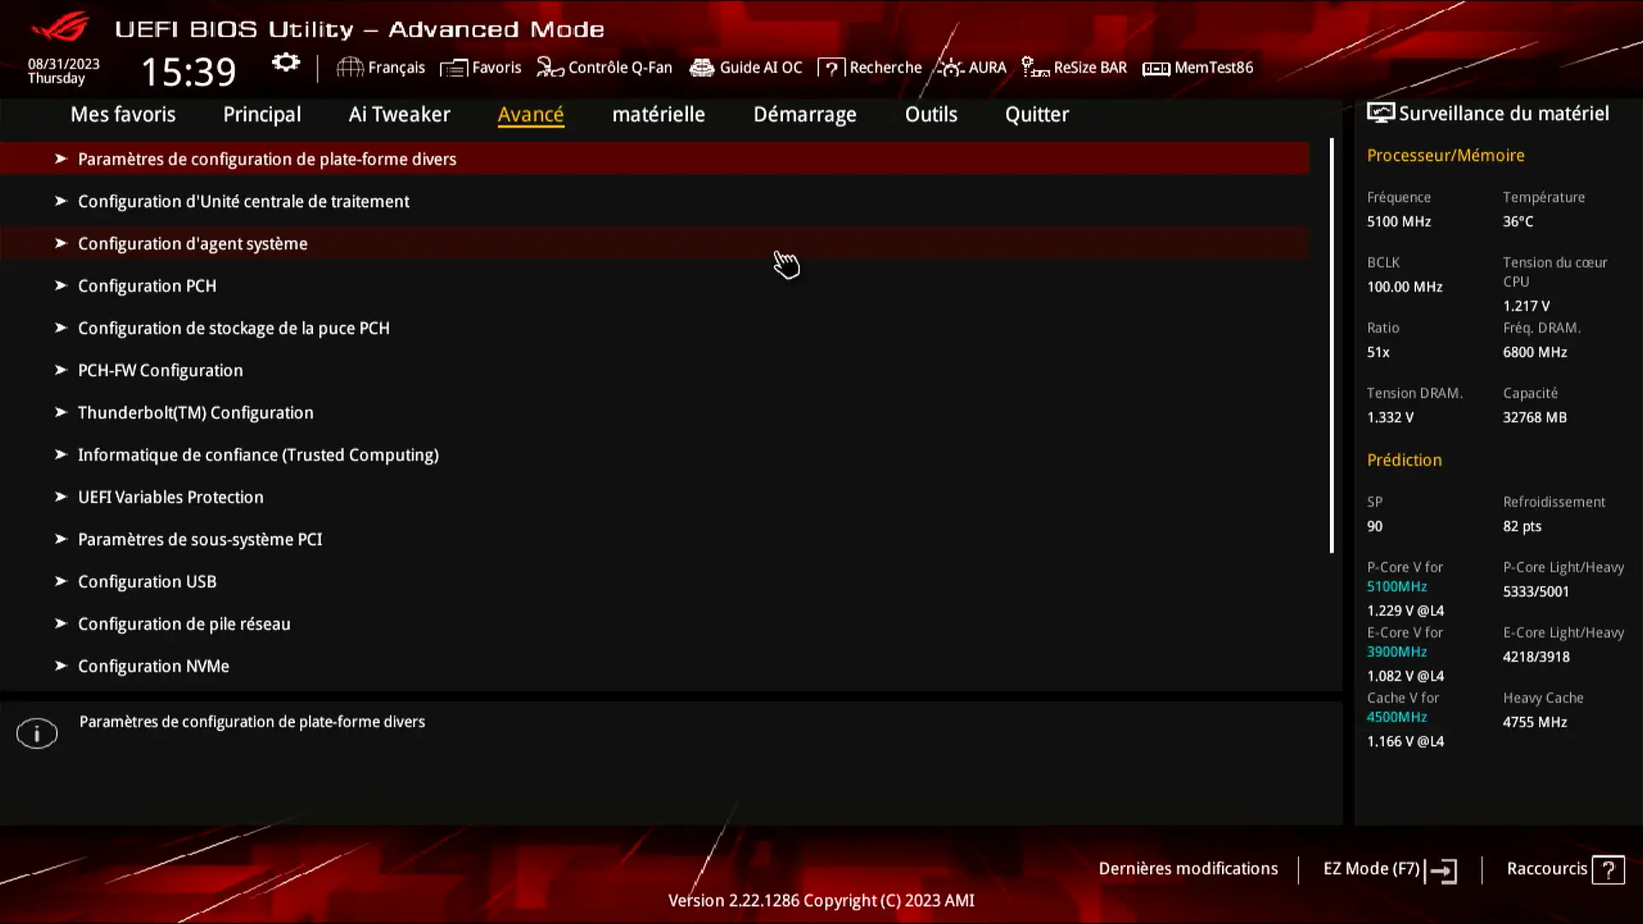This screenshot has height=924, width=1643.
Task: Click the 08/31/2023 Thursday date
Action: [63, 71]
